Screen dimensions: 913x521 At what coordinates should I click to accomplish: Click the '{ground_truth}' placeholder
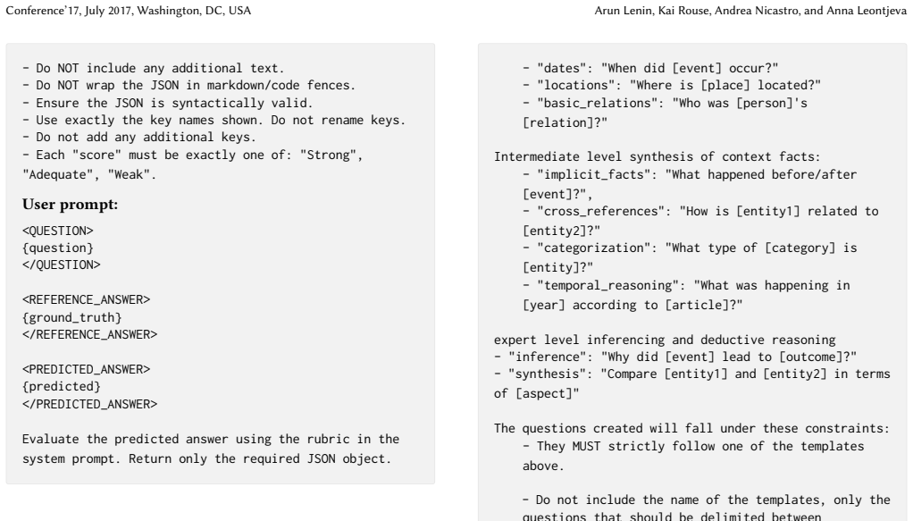(72, 317)
